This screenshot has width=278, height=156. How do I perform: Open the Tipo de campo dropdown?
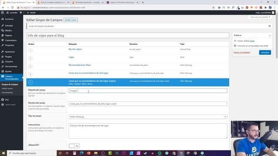coord(148,117)
